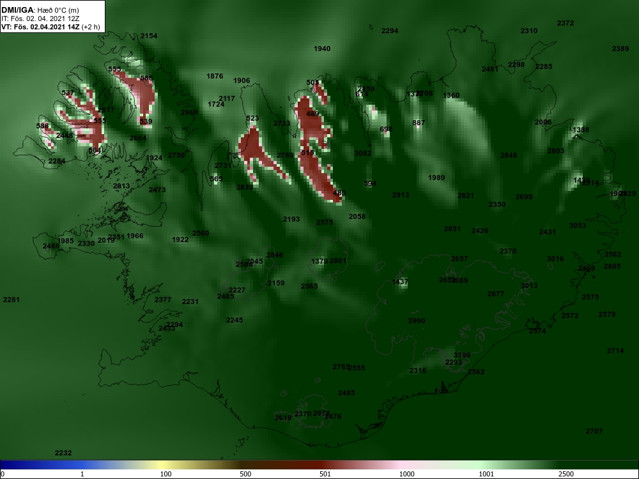This screenshot has height=479, width=639.
Task: Click the map value '2618'
Action: 283,418
